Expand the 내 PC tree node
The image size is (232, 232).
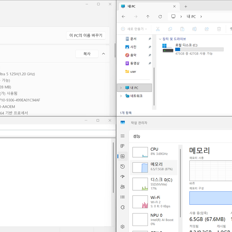(121, 88)
